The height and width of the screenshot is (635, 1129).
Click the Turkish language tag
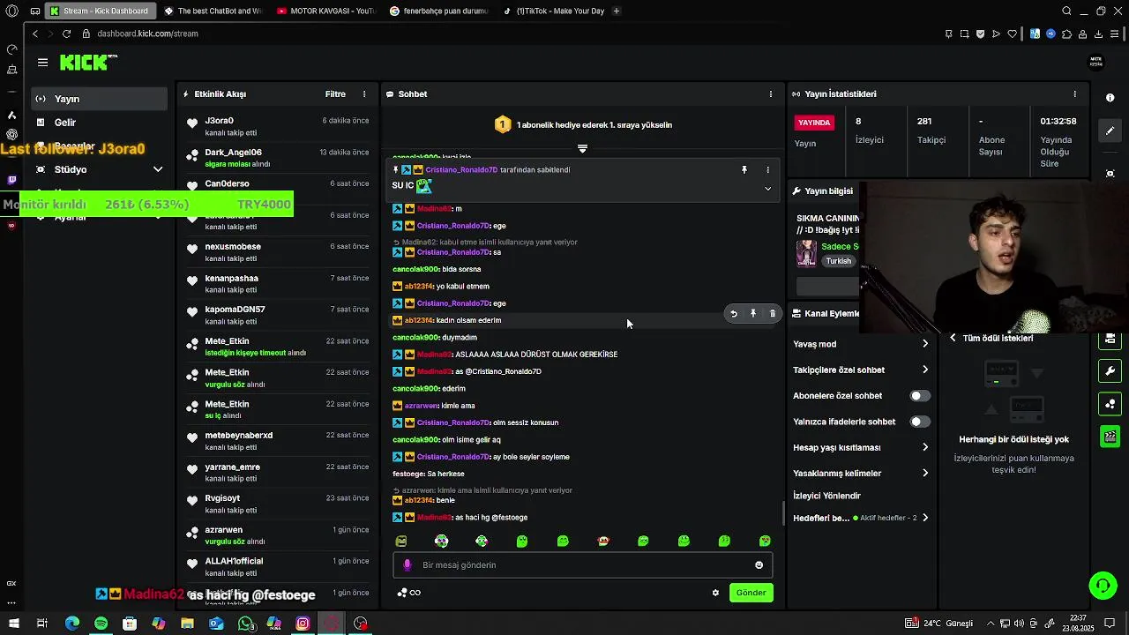click(x=839, y=261)
